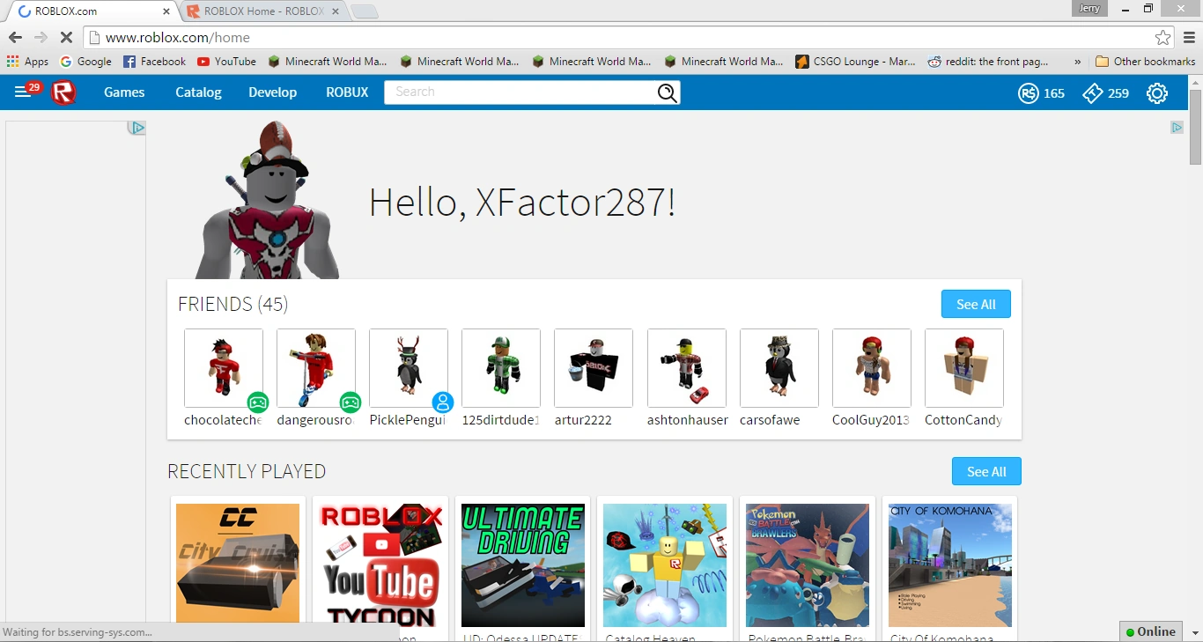Click in-game status icon on dangerousro
Image resolution: width=1203 pixels, height=642 pixels.
coord(351,402)
